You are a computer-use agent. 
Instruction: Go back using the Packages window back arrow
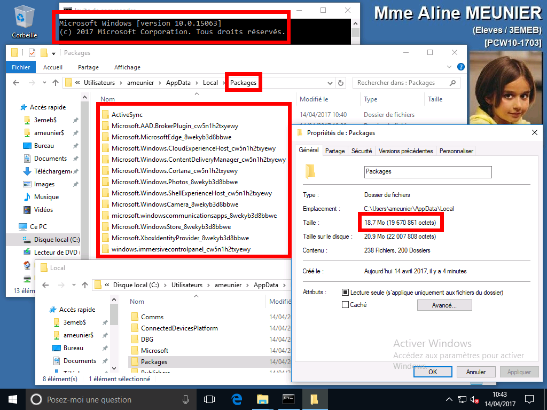pyautogui.click(x=16, y=83)
